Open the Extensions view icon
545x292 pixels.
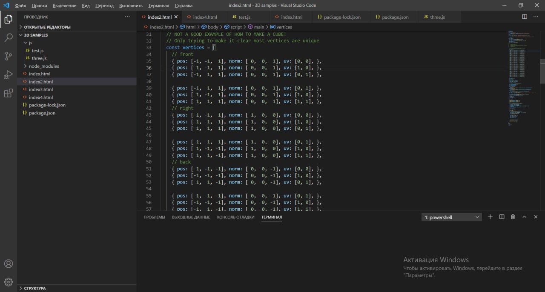tap(8, 93)
